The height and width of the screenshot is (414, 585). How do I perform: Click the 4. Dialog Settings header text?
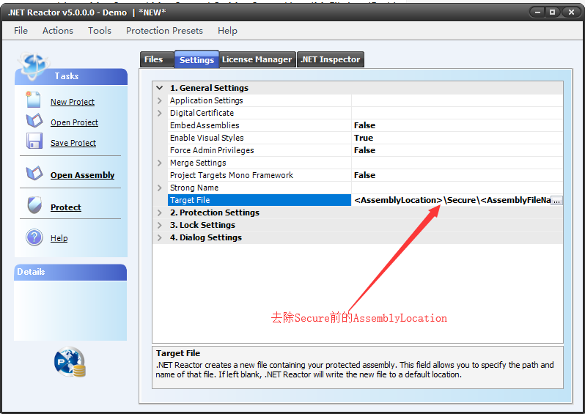(206, 237)
